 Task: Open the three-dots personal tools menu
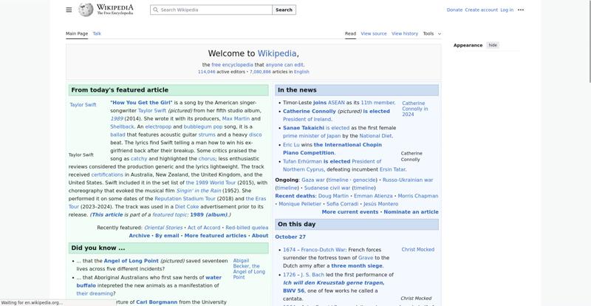click(x=521, y=10)
